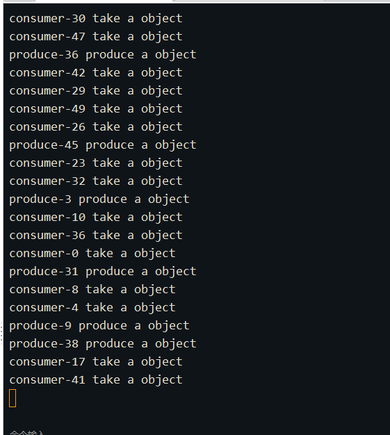Click the line produce-45 produce a object
The width and height of the screenshot is (390, 435).
pos(103,145)
